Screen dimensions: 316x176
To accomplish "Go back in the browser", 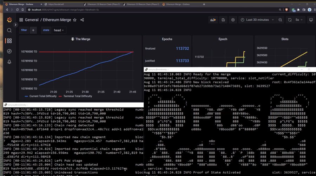I will (7, 10).
